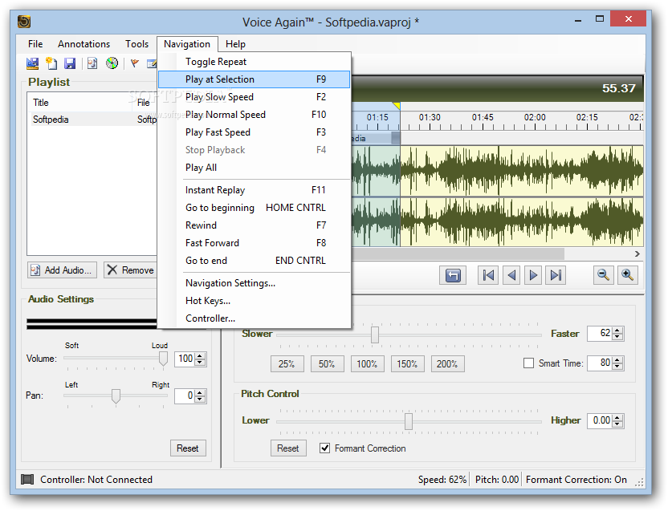Toggle the Smart Time checkbox
This screenshot has height=511, width=668.
coord(528,363)
